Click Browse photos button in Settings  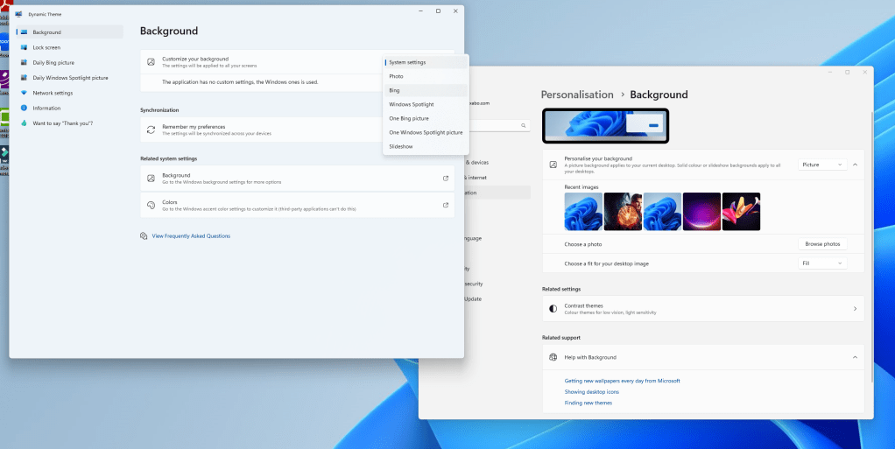tap(822, 243)
